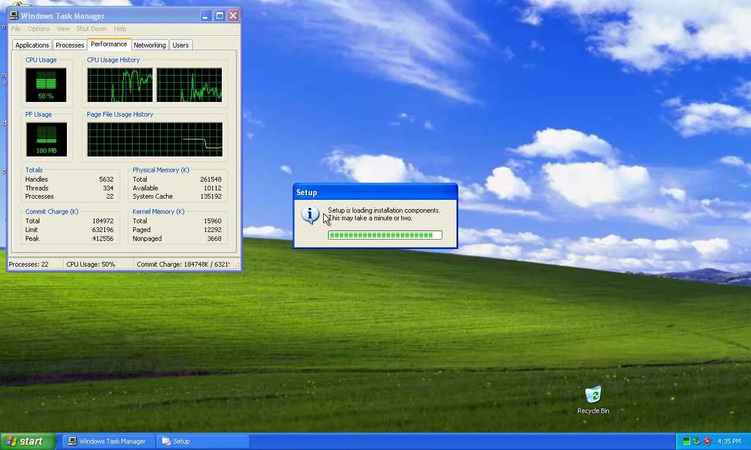Click the Start button
This screenshot has height=450, width=751.
click(28, 441)
